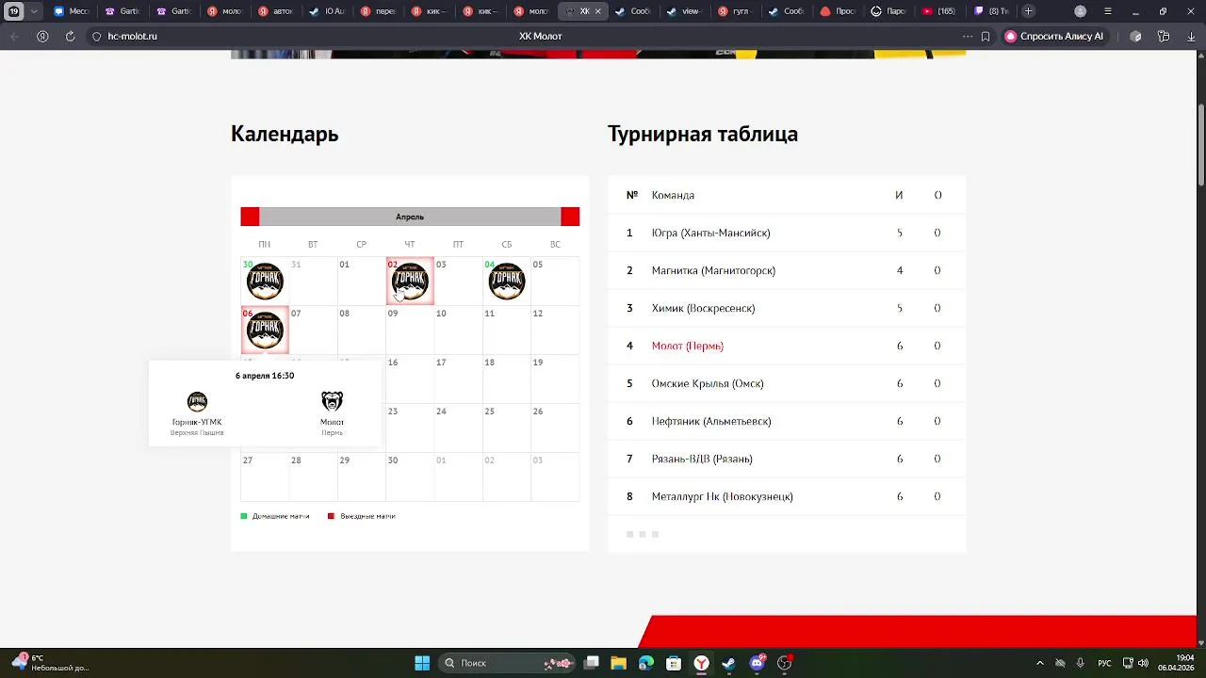Click Ask Alice AI button
Screen dimensions: 1206x678
point(1053,36)
